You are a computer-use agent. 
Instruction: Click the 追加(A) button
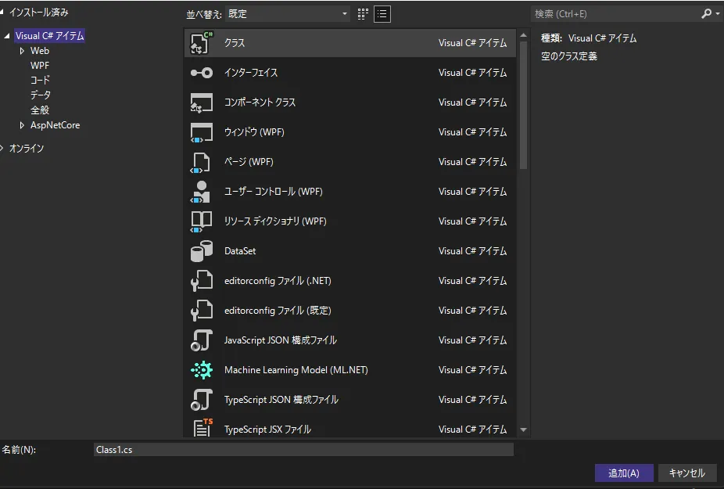[624, 473]
